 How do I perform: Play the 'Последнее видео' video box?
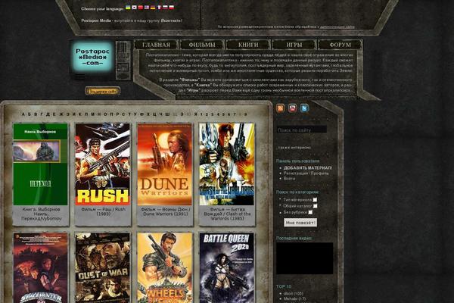[x=305, y=258]
